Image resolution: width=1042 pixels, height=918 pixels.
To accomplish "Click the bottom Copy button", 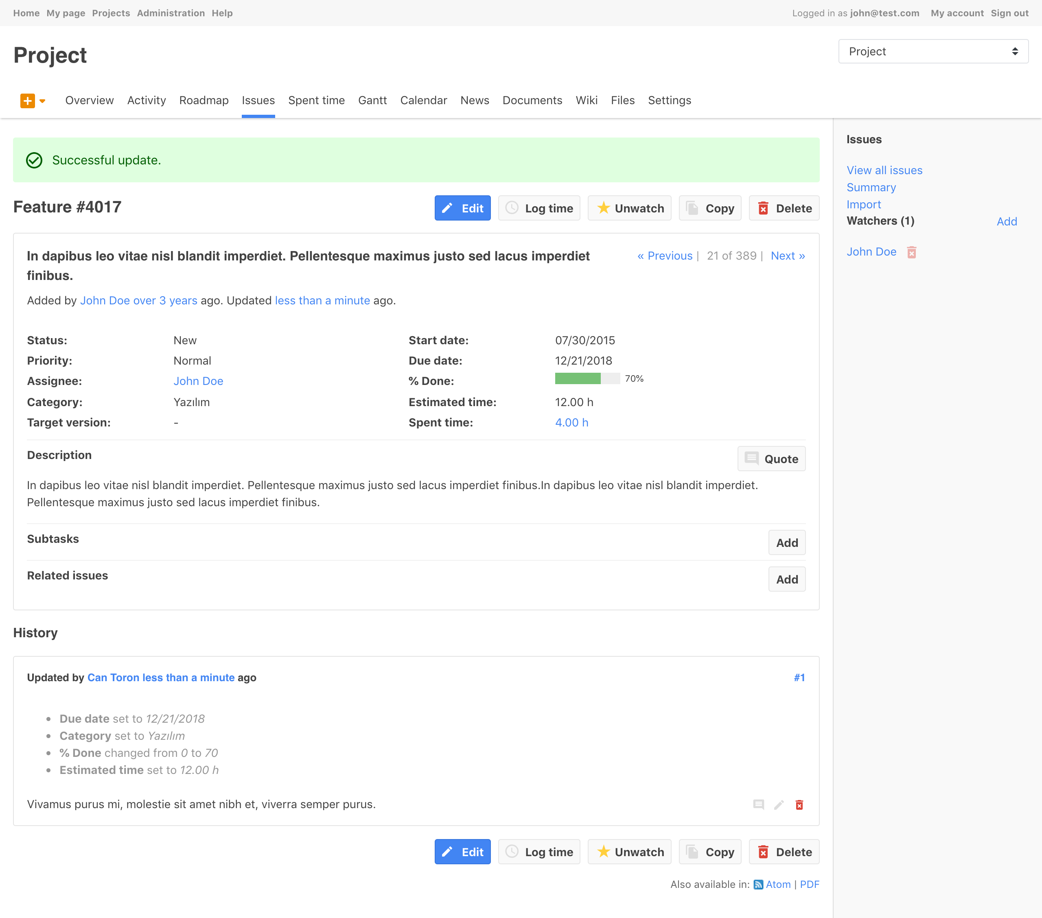I will coord(710,852).
